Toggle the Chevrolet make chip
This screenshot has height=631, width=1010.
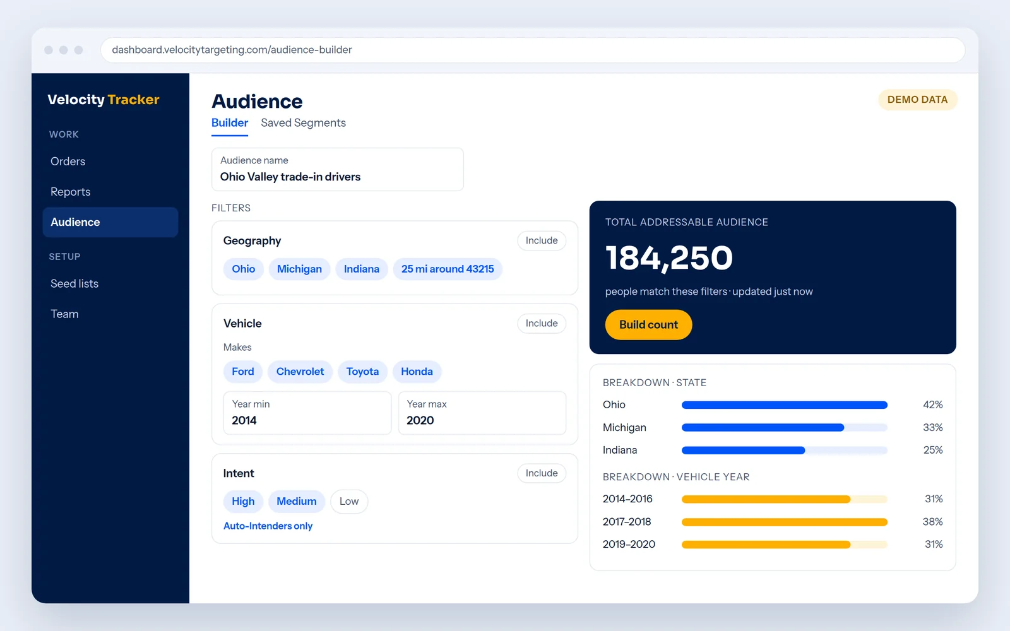(x=300, y=372)
